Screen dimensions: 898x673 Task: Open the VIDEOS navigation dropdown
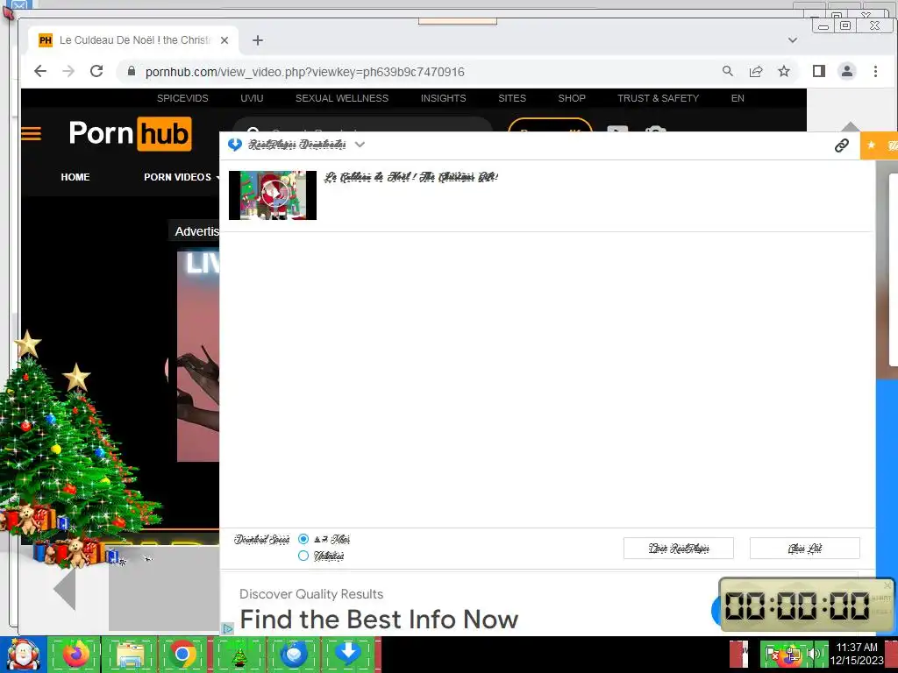pos(181,177)
